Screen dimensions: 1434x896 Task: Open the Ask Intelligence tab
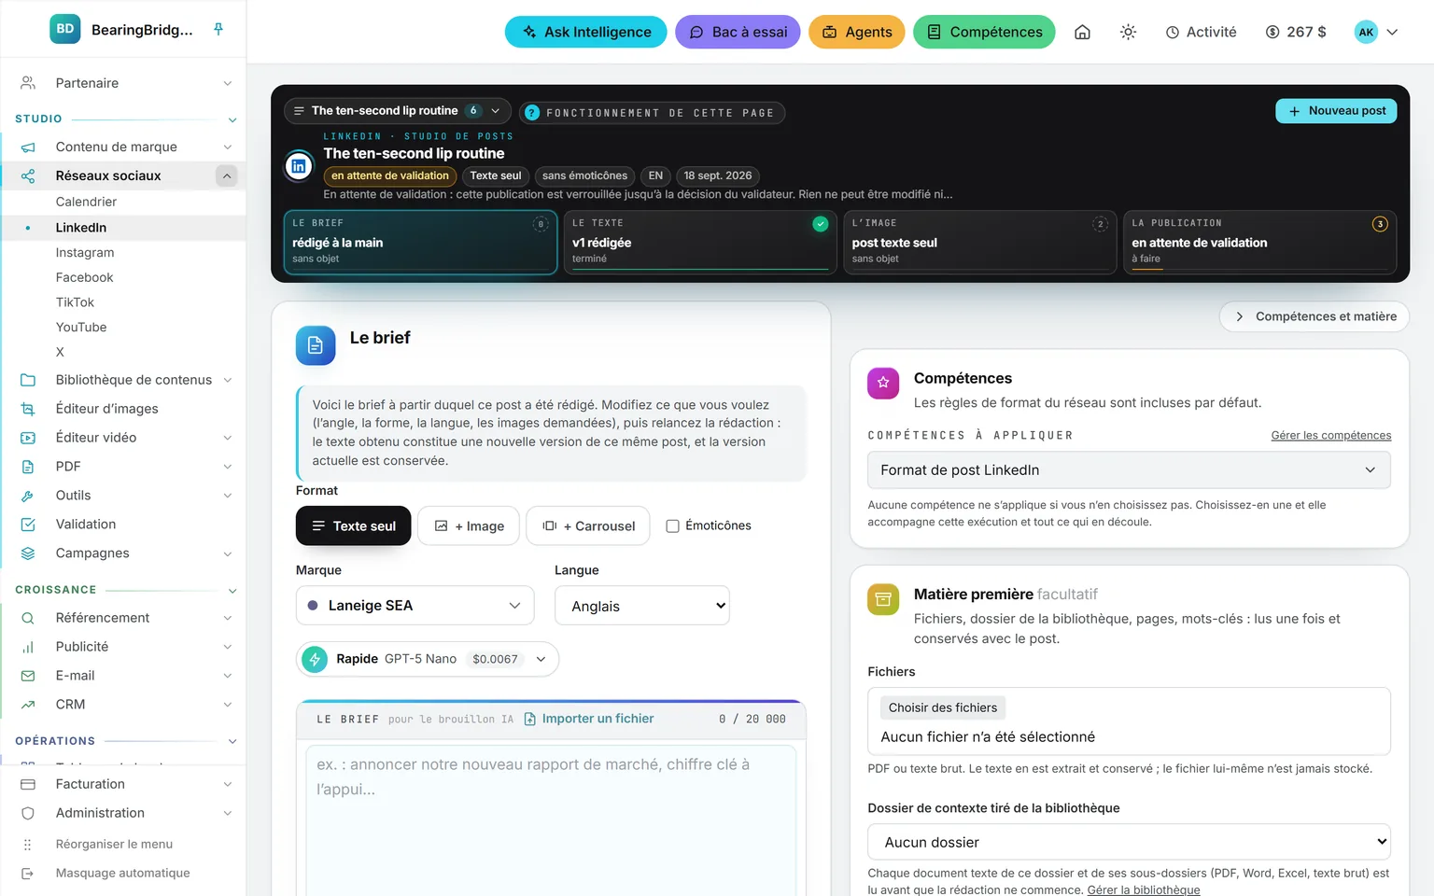click(586, 32)
